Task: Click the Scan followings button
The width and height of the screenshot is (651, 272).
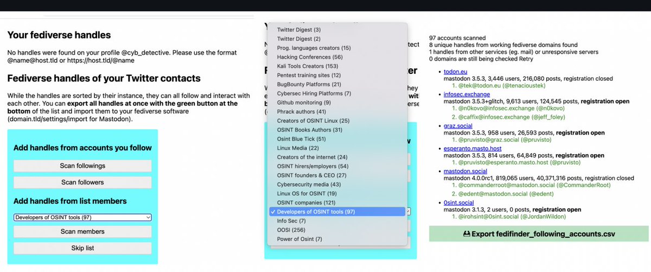Action: pos(82,166)
